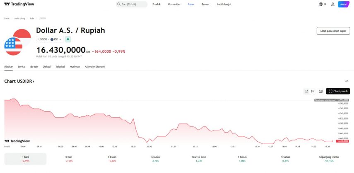The image size is (354, 173).
Task: Expand the USDIDR ICE symbol dropdown
Action: coord(50,39)
